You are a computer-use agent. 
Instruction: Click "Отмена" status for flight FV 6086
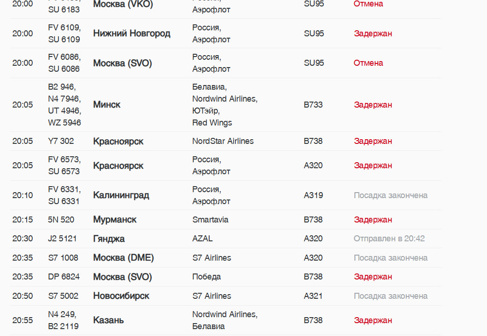368,63
